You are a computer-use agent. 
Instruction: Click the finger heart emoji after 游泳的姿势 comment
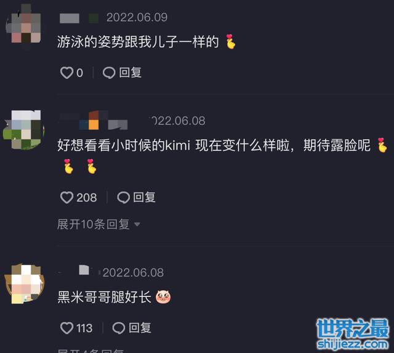230,41
